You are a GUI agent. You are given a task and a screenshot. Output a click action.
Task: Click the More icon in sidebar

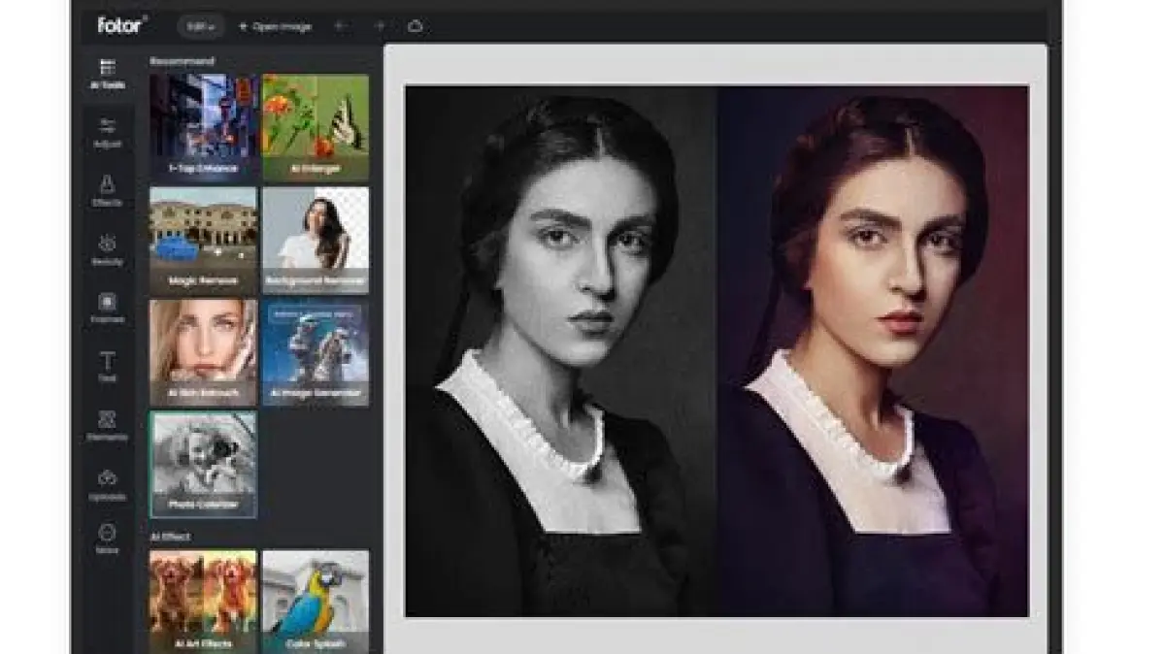click(107, 538)
